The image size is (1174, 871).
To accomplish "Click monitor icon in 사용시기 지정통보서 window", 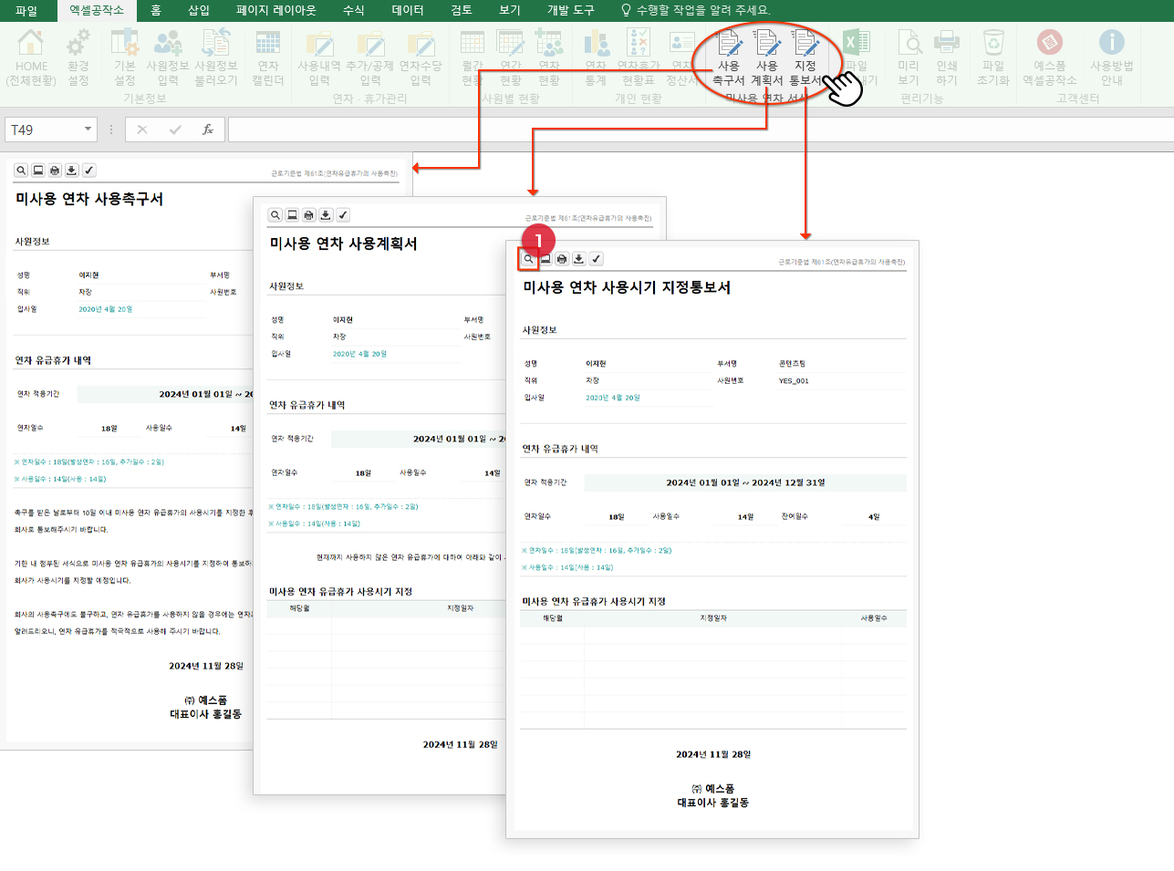I will (x=545, y=259).
